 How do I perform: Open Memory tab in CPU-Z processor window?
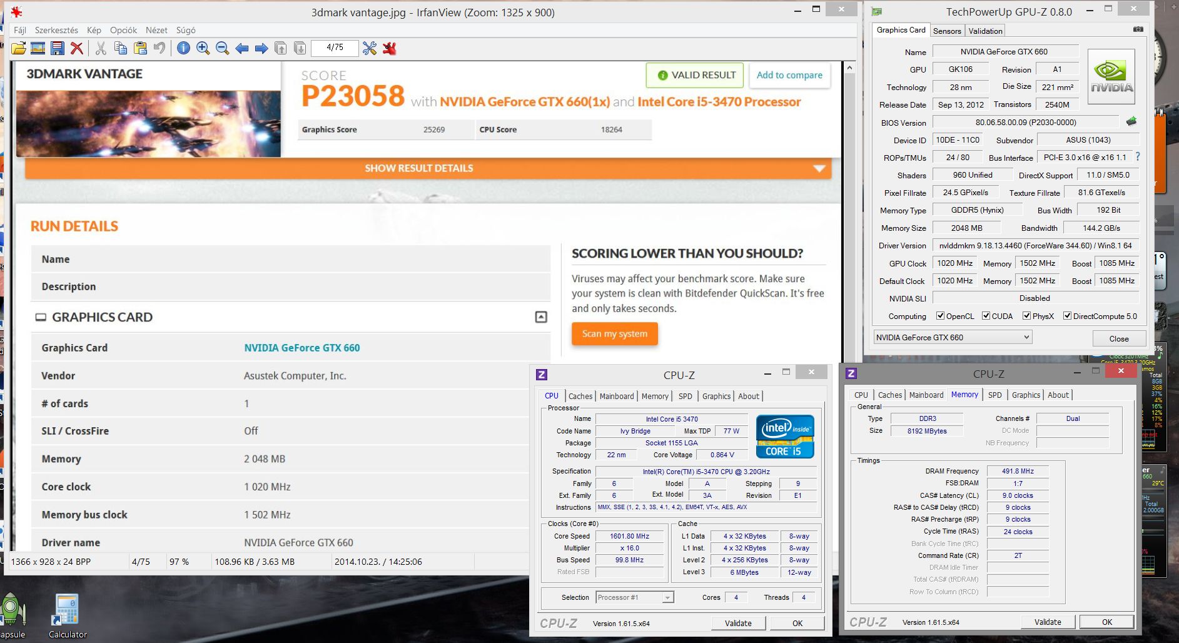[x=655, y=396]
